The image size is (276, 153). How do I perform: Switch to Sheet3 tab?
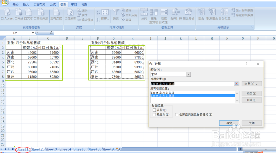[51, 149]
